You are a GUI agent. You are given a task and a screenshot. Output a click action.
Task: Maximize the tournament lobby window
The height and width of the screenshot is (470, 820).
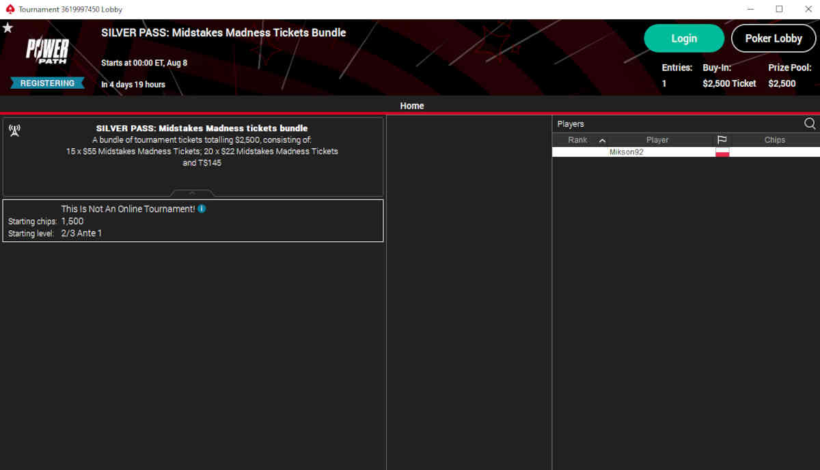click(779, 10)
